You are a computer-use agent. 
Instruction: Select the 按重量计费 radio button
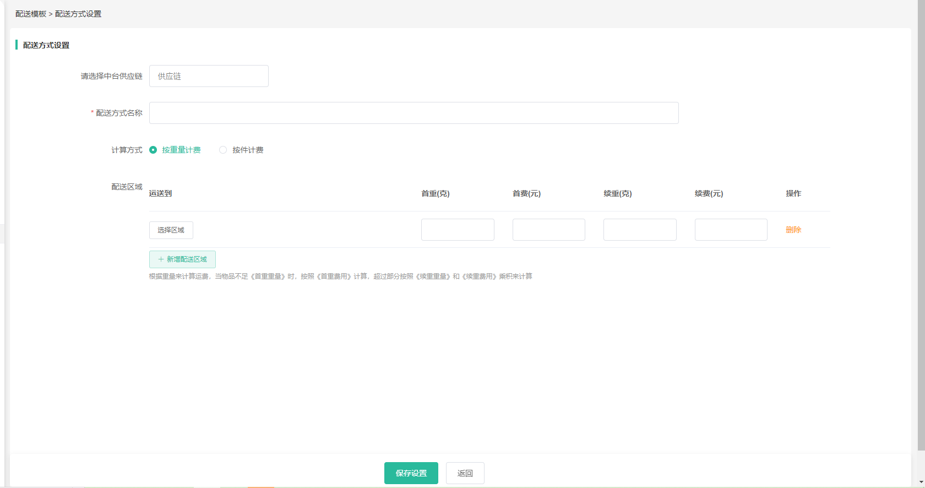153,150
